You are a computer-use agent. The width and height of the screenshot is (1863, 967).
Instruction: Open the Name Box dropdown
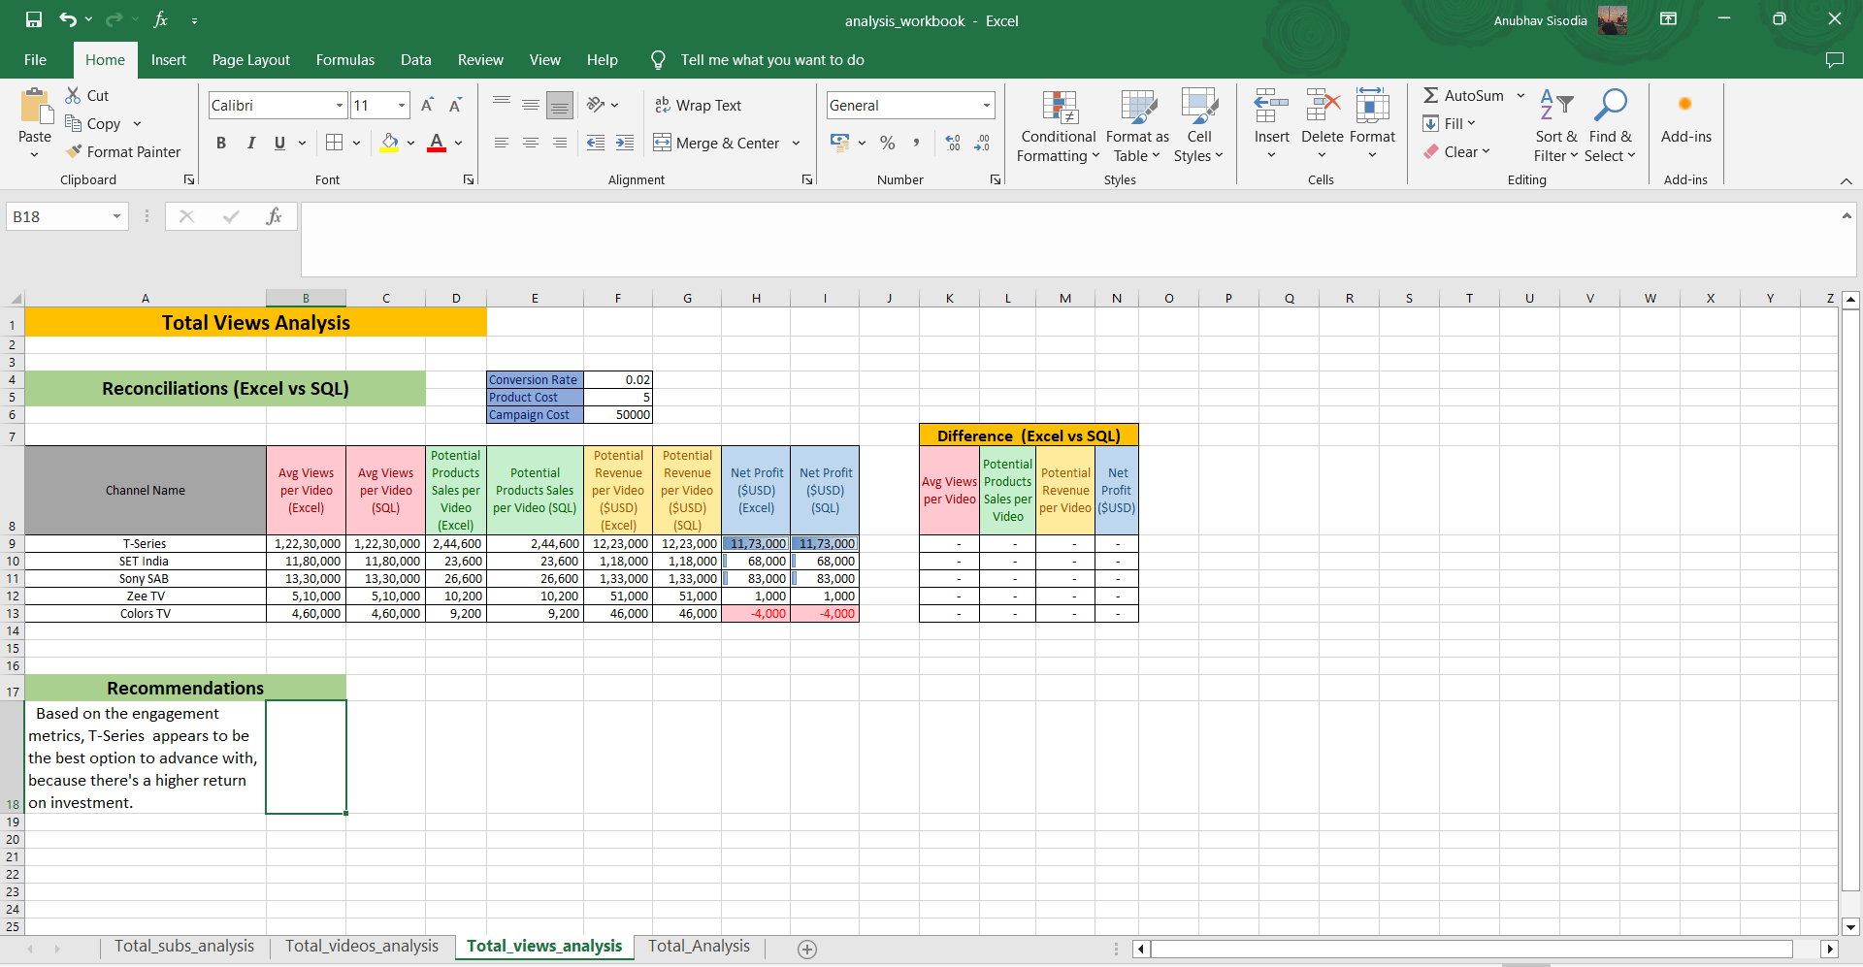(x=116, y=216)
